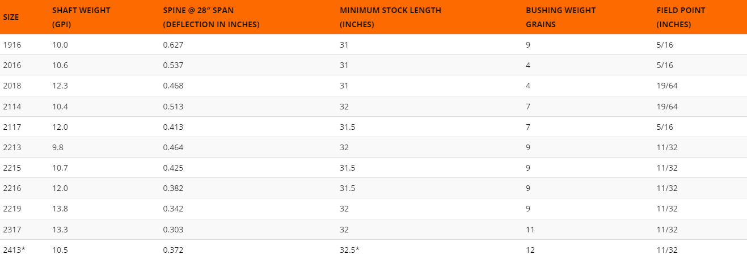Screen dimensions: 747x263
Task: Select the size 2117 row label
Action: 11,127
